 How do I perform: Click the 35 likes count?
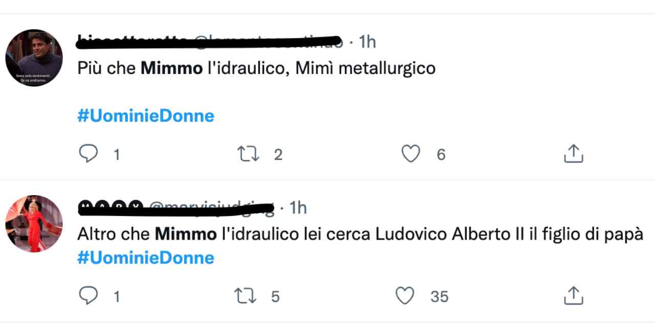tap(439, 296)
